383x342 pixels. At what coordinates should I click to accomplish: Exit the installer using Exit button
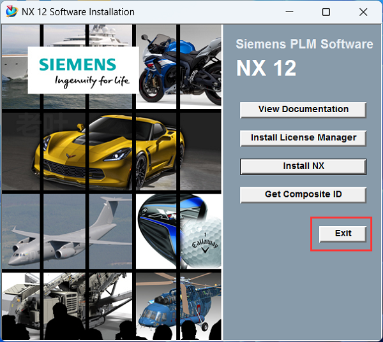click(x=343, y=234)
